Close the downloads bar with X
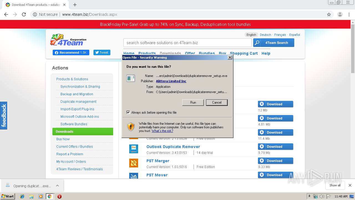 [x=350, y=185]
